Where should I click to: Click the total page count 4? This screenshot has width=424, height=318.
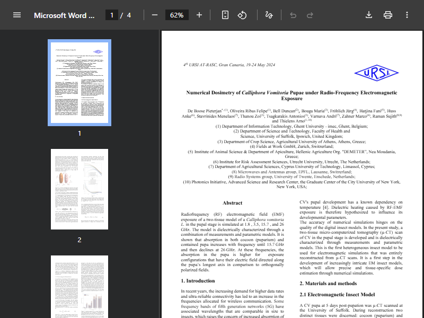[x=129, y=15]
